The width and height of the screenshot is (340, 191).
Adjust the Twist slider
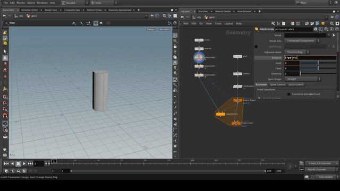pos(318,68)
